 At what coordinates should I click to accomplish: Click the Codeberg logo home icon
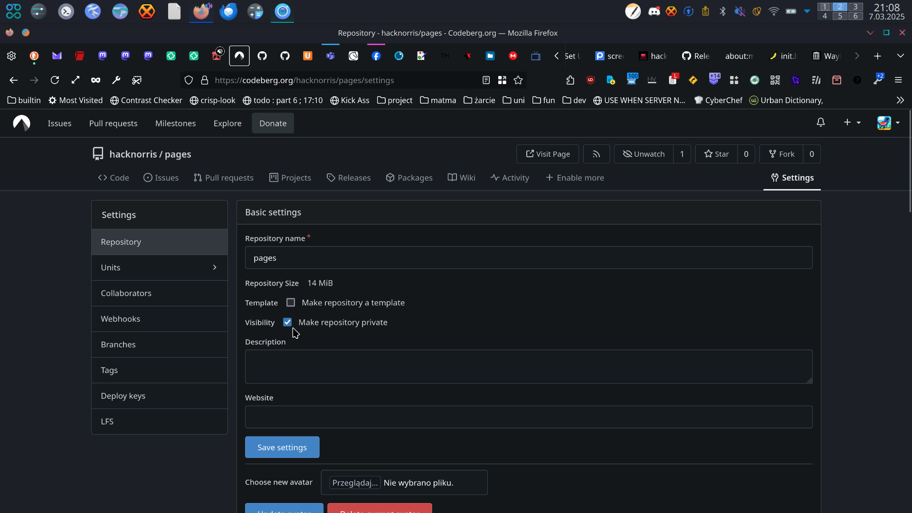pyautogui.click(x=21, y=123)
